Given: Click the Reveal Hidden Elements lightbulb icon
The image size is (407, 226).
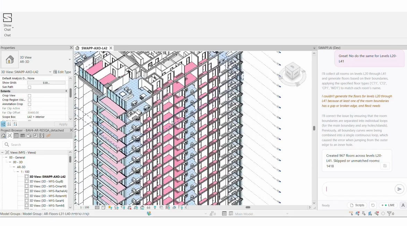Looking at the screenshot, I should click(155, 208).
